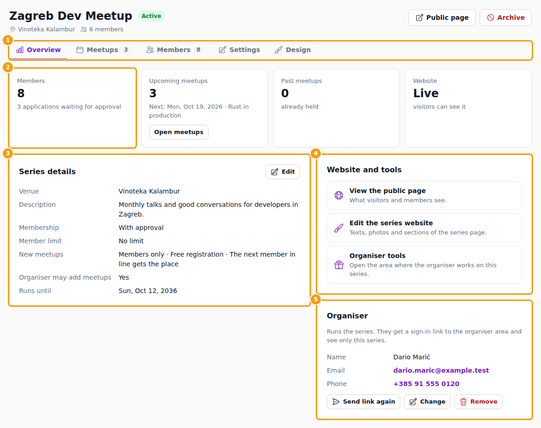Click the organiser name Dario Marić
The height and width of the screenshot is (428, 541).
[x=412, y=357]
